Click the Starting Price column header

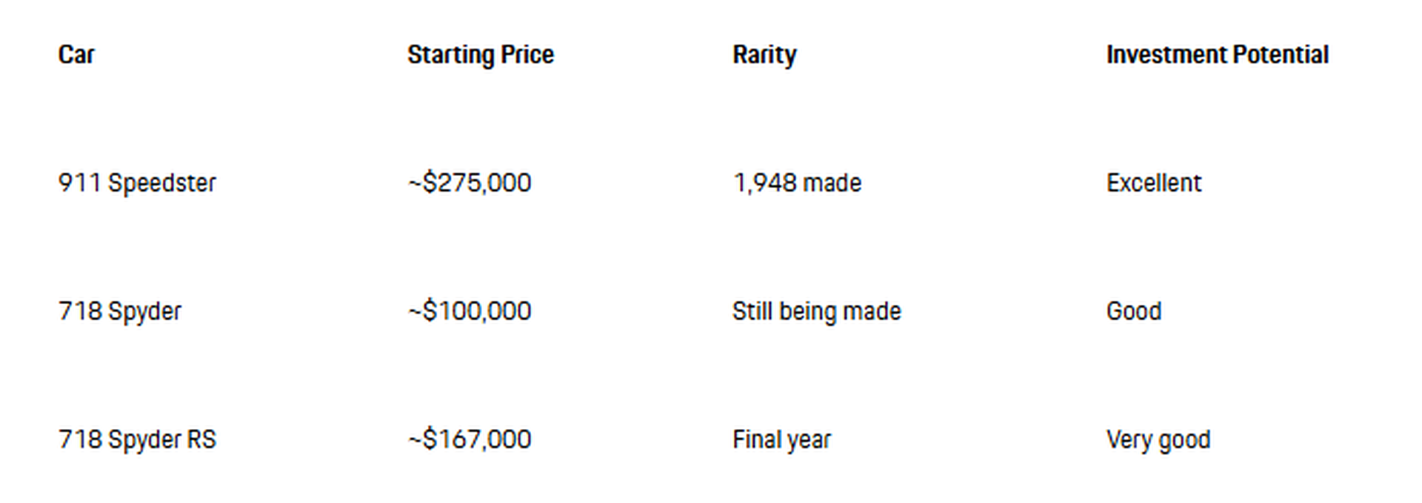click(x=481, y=55)
